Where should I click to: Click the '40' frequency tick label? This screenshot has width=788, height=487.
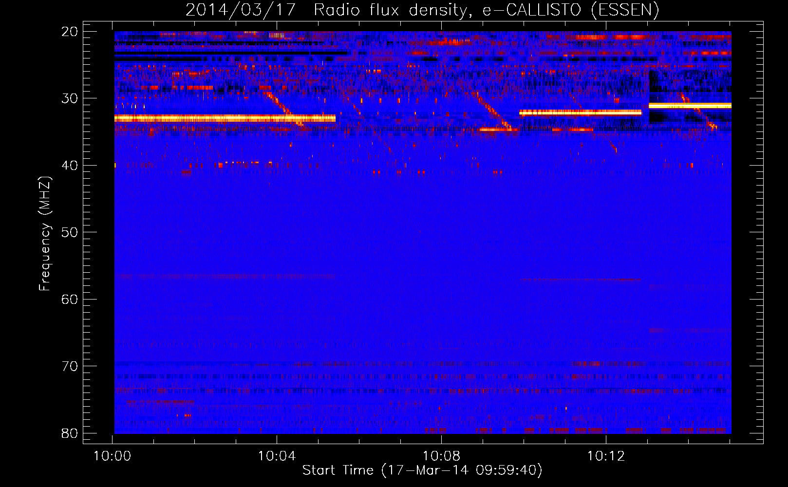click(x=70, y=166)
